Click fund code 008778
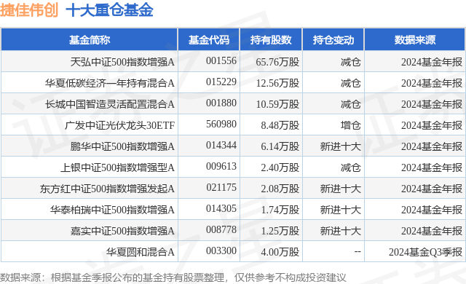This screenshot has width=466, height=284. [221, 229]
